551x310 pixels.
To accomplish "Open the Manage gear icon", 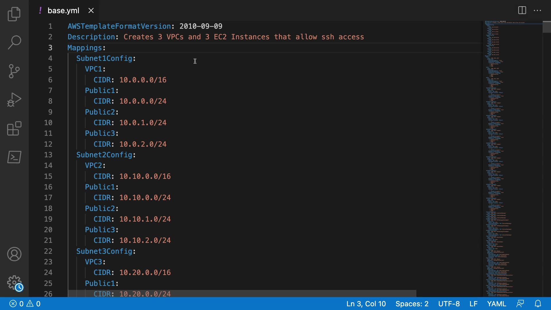I will pyautogui.click(x=14, y=283).
